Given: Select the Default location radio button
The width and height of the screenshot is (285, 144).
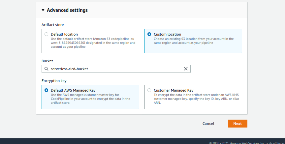Looking at the screenshot, I should 46,34.
